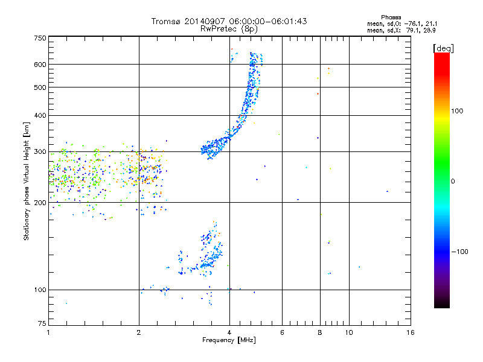The width and height of the screenshot is (483, 362).
Task: Select the RwPretec (8p) subtitle
Action: coord(229,28)
